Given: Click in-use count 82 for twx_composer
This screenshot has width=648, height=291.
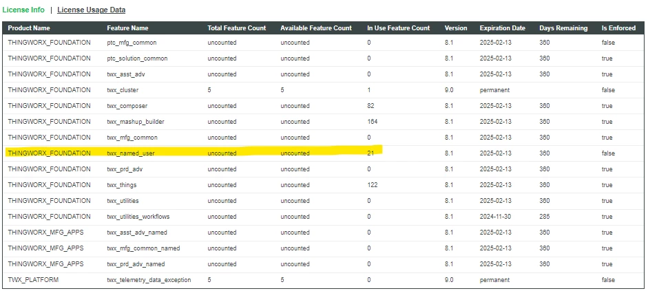Looking at the screenshot, I should click(370, 106).
